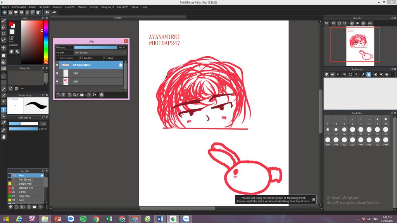Select the Mapping Pen brush
This screenshot has height=223, width=397.
click(x=26, y=188)
